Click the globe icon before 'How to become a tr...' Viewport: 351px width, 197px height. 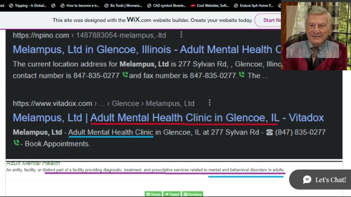[62, 5]
